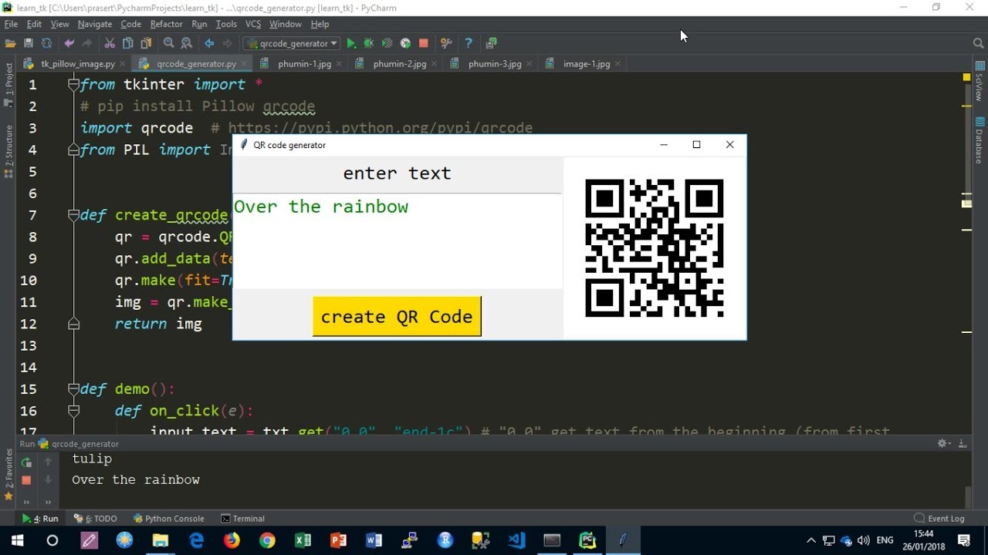Image resolution: width=988 pixels, height=555 pixels.
Task: Click the Synchronize toolbar icon
Action: coord(46,43)
